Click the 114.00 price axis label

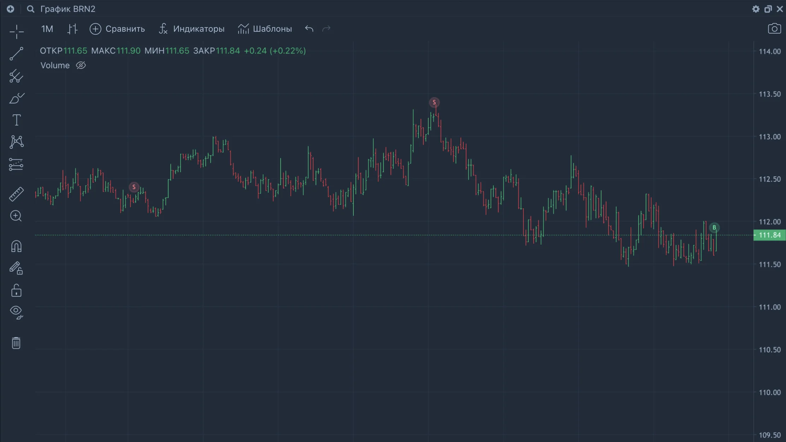770,52
